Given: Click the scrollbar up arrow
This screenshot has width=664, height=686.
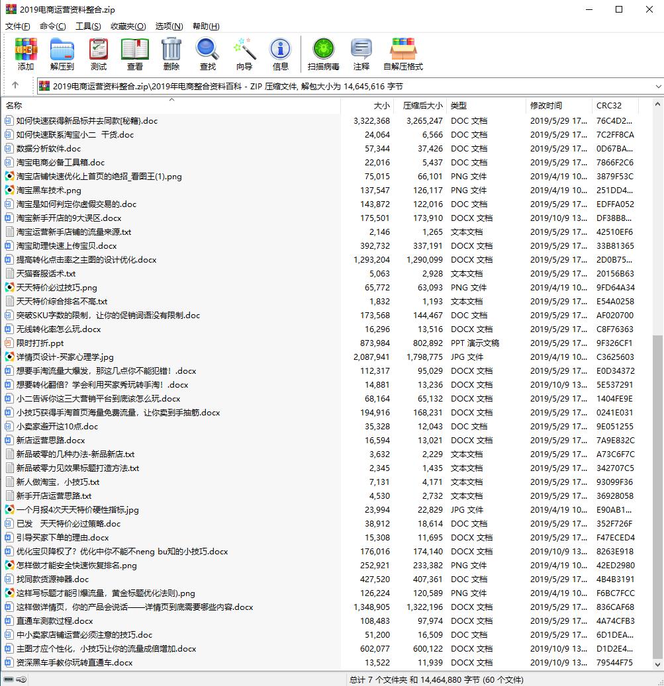Looking at the screenshot, I should tap(657, 104).
